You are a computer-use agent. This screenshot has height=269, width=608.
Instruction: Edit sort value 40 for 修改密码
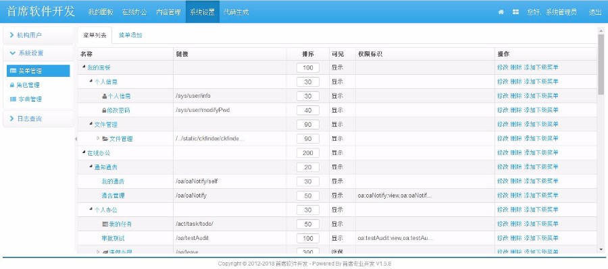308,111
